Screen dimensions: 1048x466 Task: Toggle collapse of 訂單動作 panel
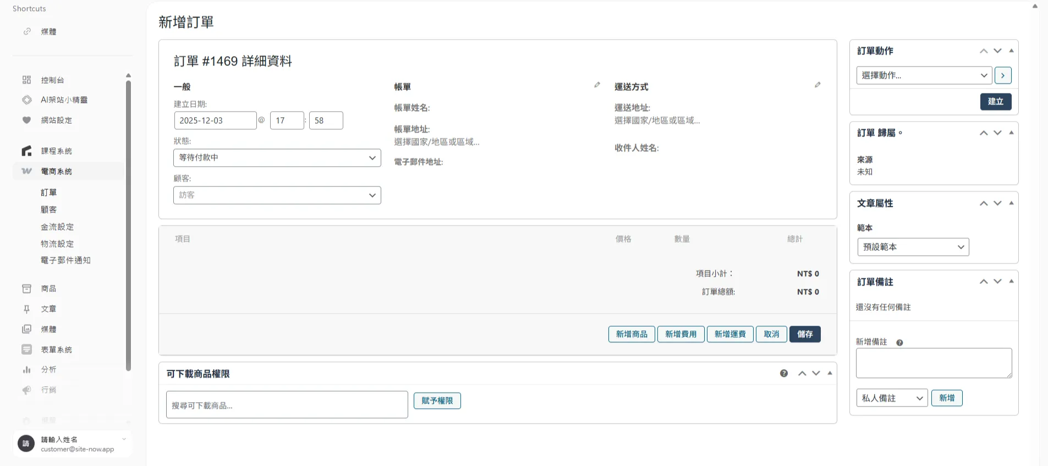click(1011, 51)
